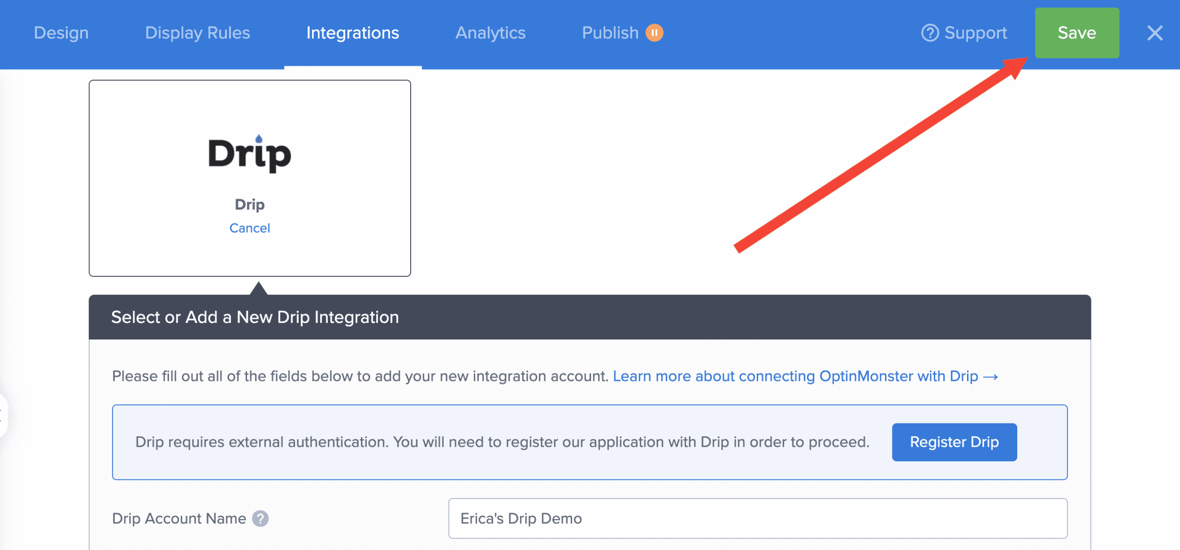Cancel the Drip integration
1180x550 pixels.
point(249,228)
